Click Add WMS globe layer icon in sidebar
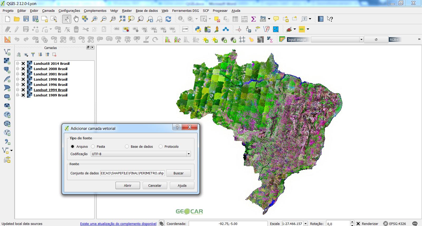Image resolution: width=422 pixels, height=226 pixels. click(x=7, y=124)
